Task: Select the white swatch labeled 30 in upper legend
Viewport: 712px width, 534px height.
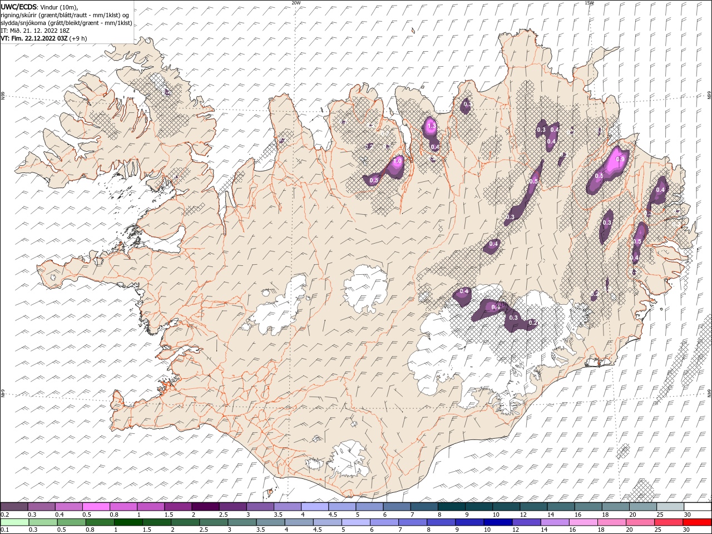Action: click(x=698, y=507)
